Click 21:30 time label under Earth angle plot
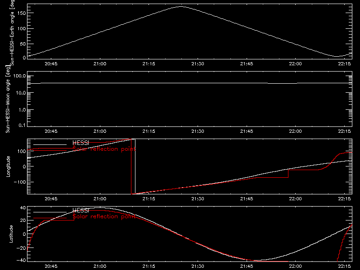360x270 pixels. [198, 64]
